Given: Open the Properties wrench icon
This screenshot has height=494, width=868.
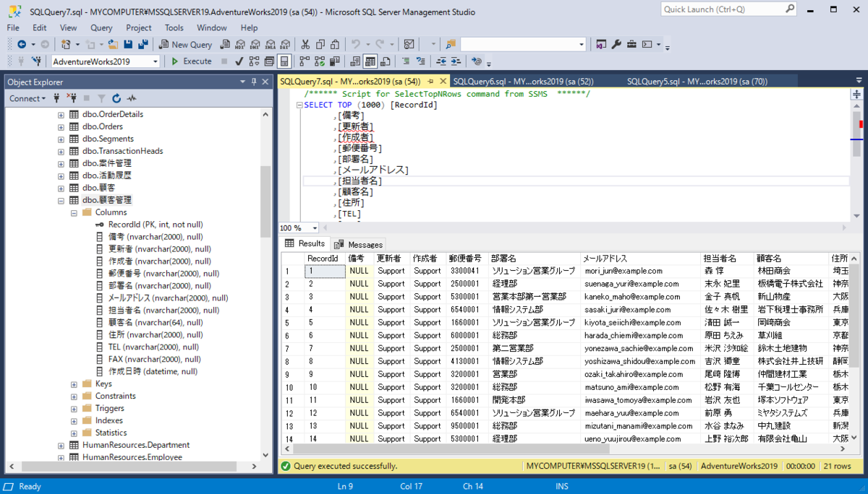Looking at the screenshot, I should [616, 44].
